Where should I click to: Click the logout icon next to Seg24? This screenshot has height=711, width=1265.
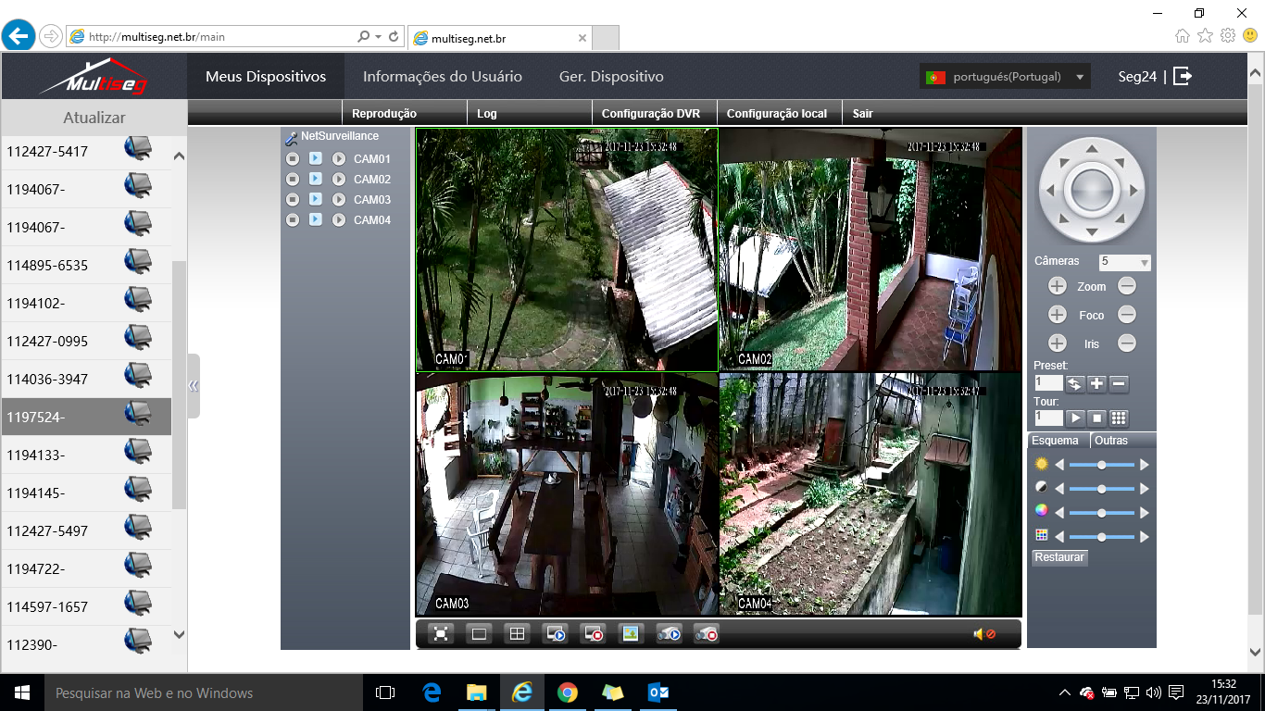coord(1183,77)
